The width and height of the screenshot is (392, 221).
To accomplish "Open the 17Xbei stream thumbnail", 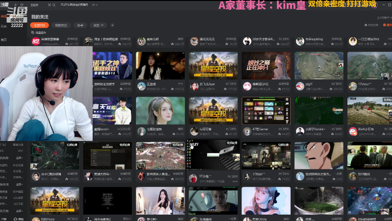I will coord(266,156).
